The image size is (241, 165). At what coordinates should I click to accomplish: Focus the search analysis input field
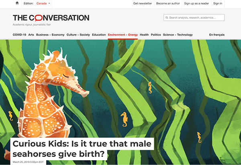[194, 18]
